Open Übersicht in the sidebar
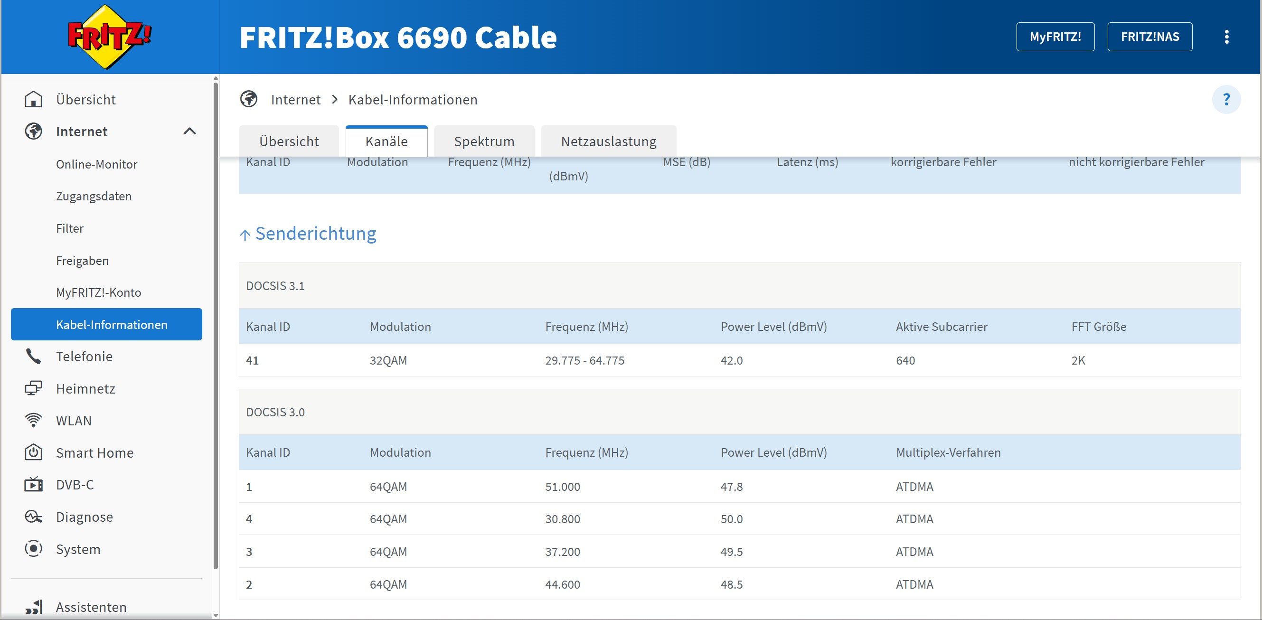The height and width of the screenshot is (620, 1262). [x=86, y=99]
